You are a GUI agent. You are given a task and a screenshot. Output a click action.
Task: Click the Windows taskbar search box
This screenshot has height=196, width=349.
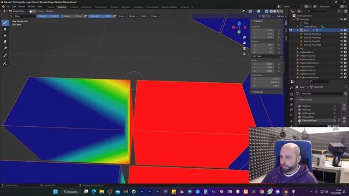pyautogui.click(x=71, y=192)
